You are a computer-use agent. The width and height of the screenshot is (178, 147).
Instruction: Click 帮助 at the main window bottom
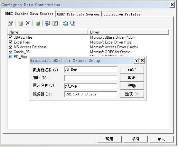coord(162,139)
